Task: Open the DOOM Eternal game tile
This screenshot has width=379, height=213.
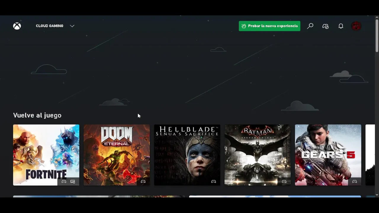Action: coord(117,155)
